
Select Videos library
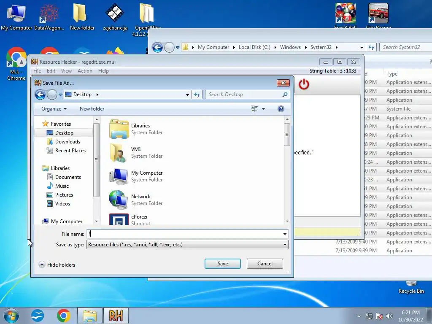[x=62, y=204]
